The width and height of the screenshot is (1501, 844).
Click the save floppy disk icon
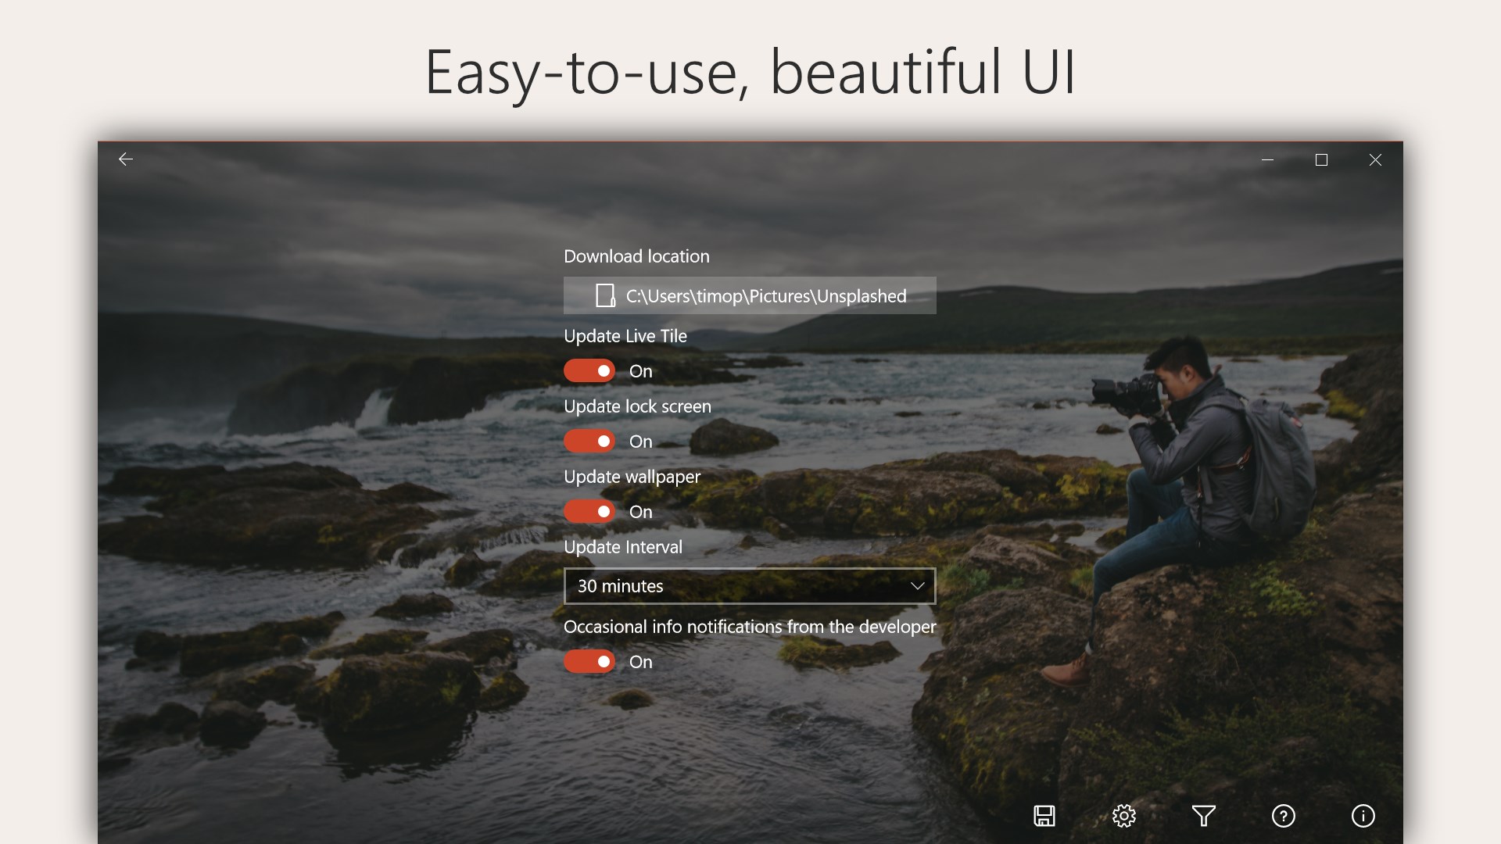click(1044, 816)
